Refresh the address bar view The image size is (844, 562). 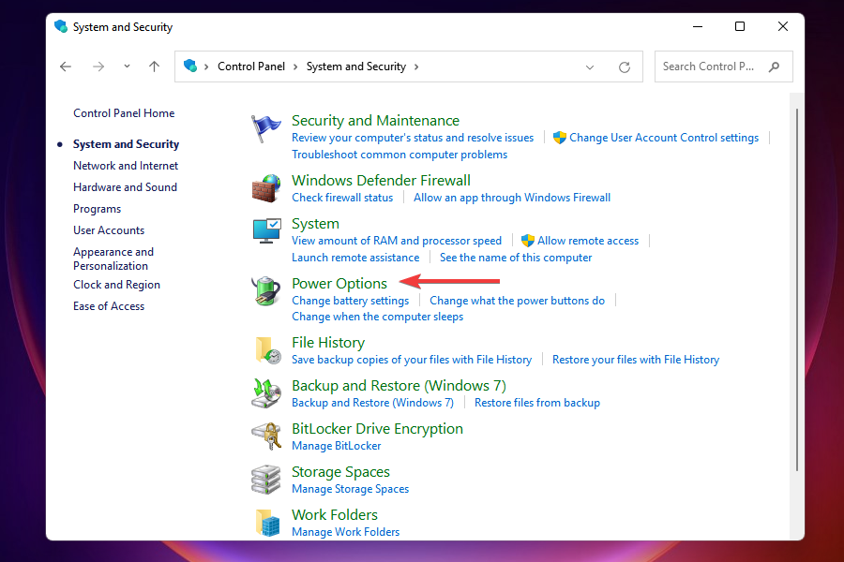(x=625, y=67)
